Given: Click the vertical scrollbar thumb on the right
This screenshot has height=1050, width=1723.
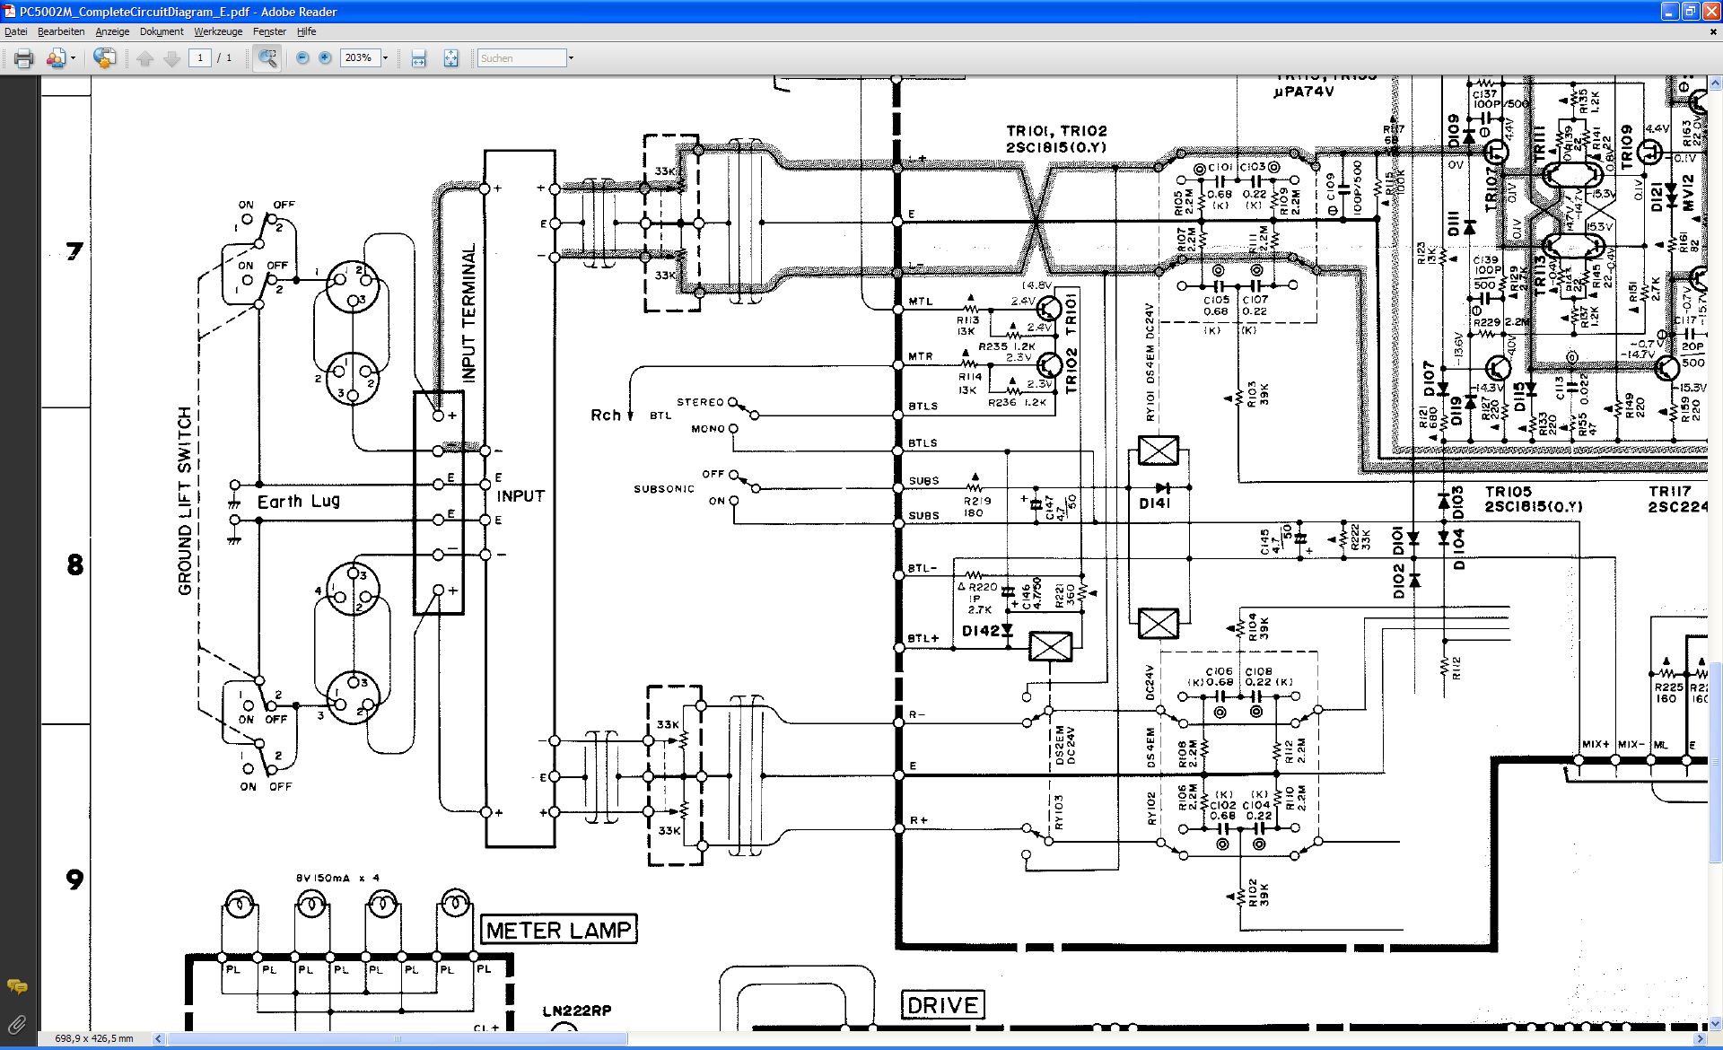Looking at the screenshot, I should (x=1716, y=763).
